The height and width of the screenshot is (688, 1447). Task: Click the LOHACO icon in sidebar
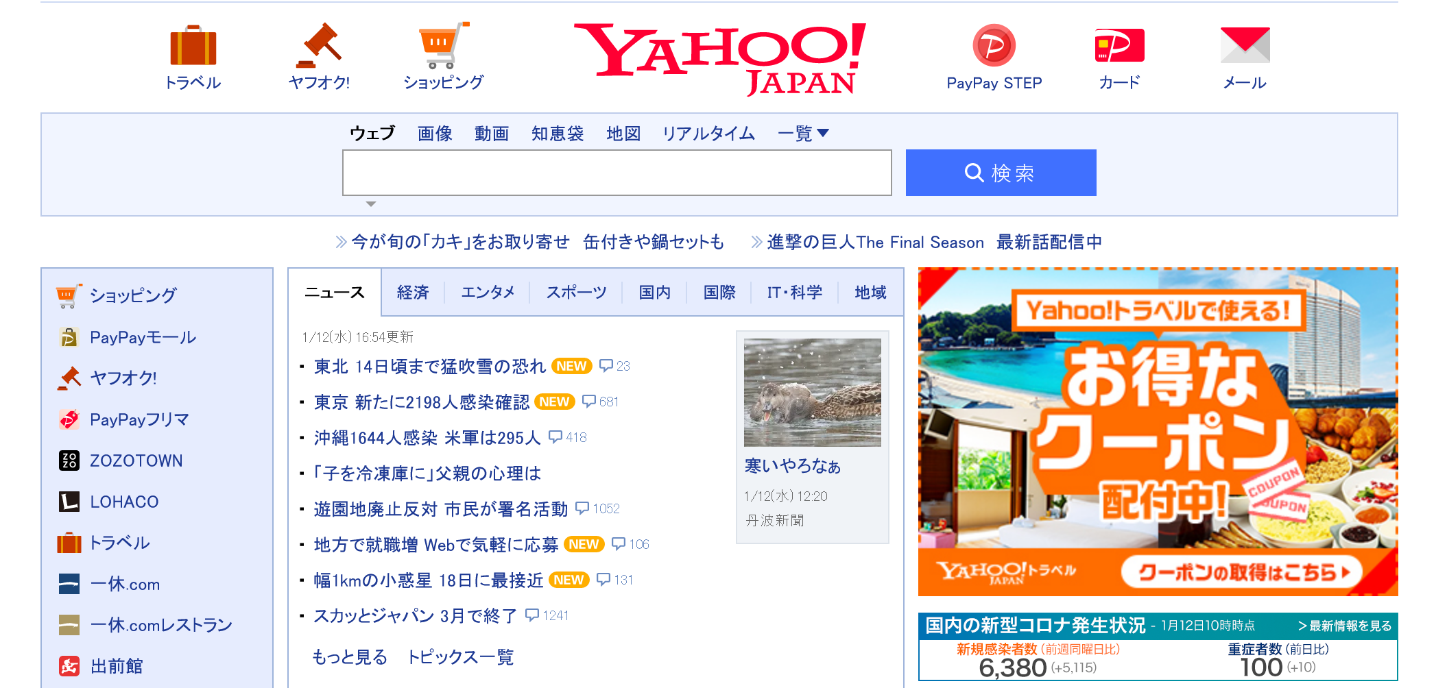(x=69, y=502)
